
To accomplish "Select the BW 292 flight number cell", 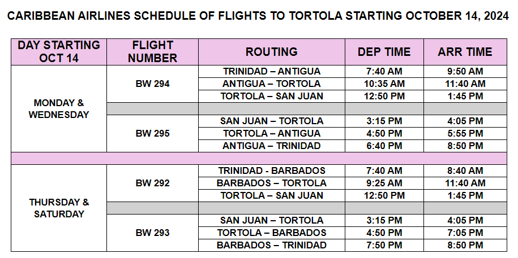I will pyautogui.click(x=153, y=183).
